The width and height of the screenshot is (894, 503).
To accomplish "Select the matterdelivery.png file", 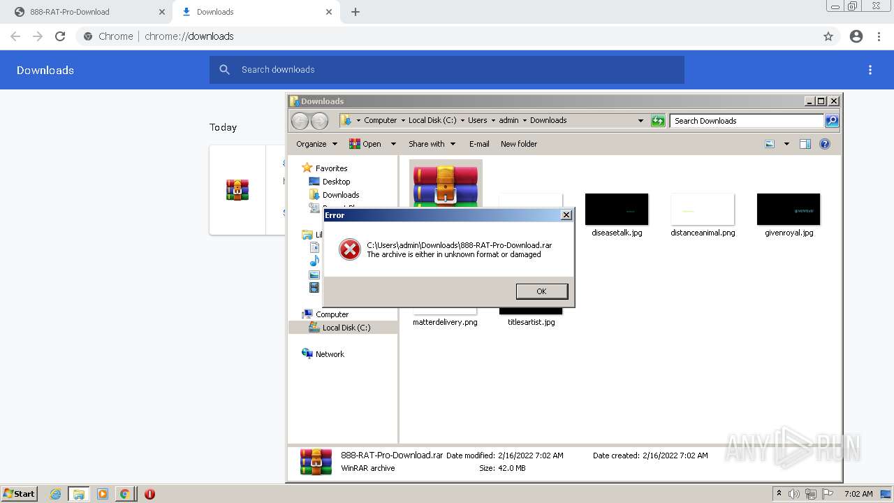I will click(x=445, y=322).
